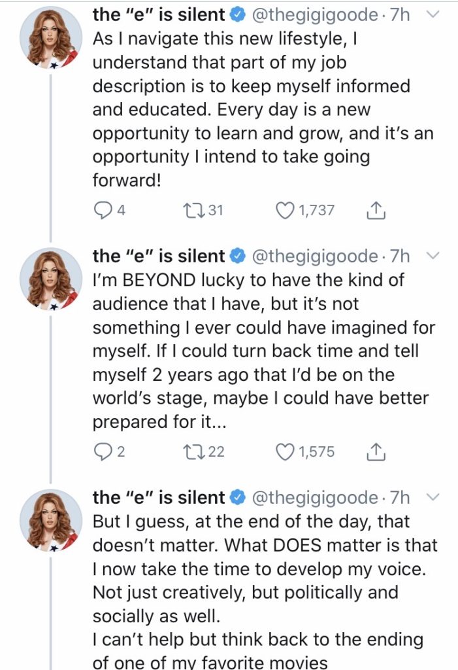Open @thegigigoode handle on first tweet
The image size is (458, 670).
coord(314,14)
